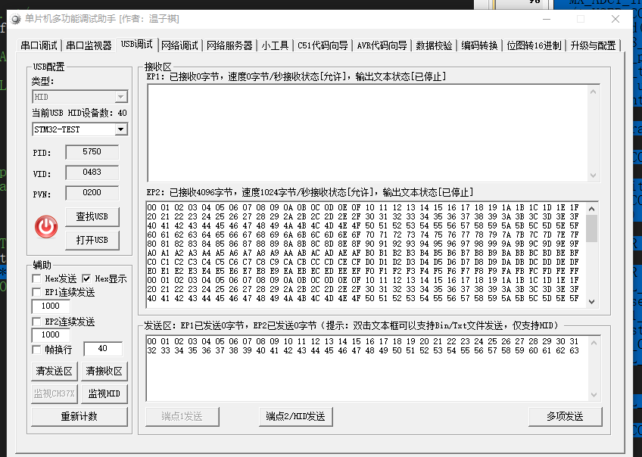Click the PVN field showing 0200
This screenshot has height=457, width=642.
pos(92,193)
